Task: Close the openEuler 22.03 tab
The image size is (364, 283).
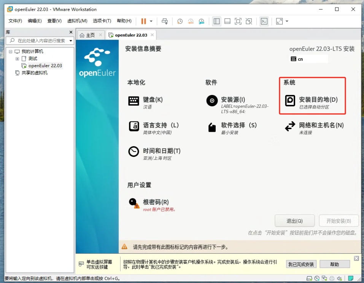Action: coord(152,35)
